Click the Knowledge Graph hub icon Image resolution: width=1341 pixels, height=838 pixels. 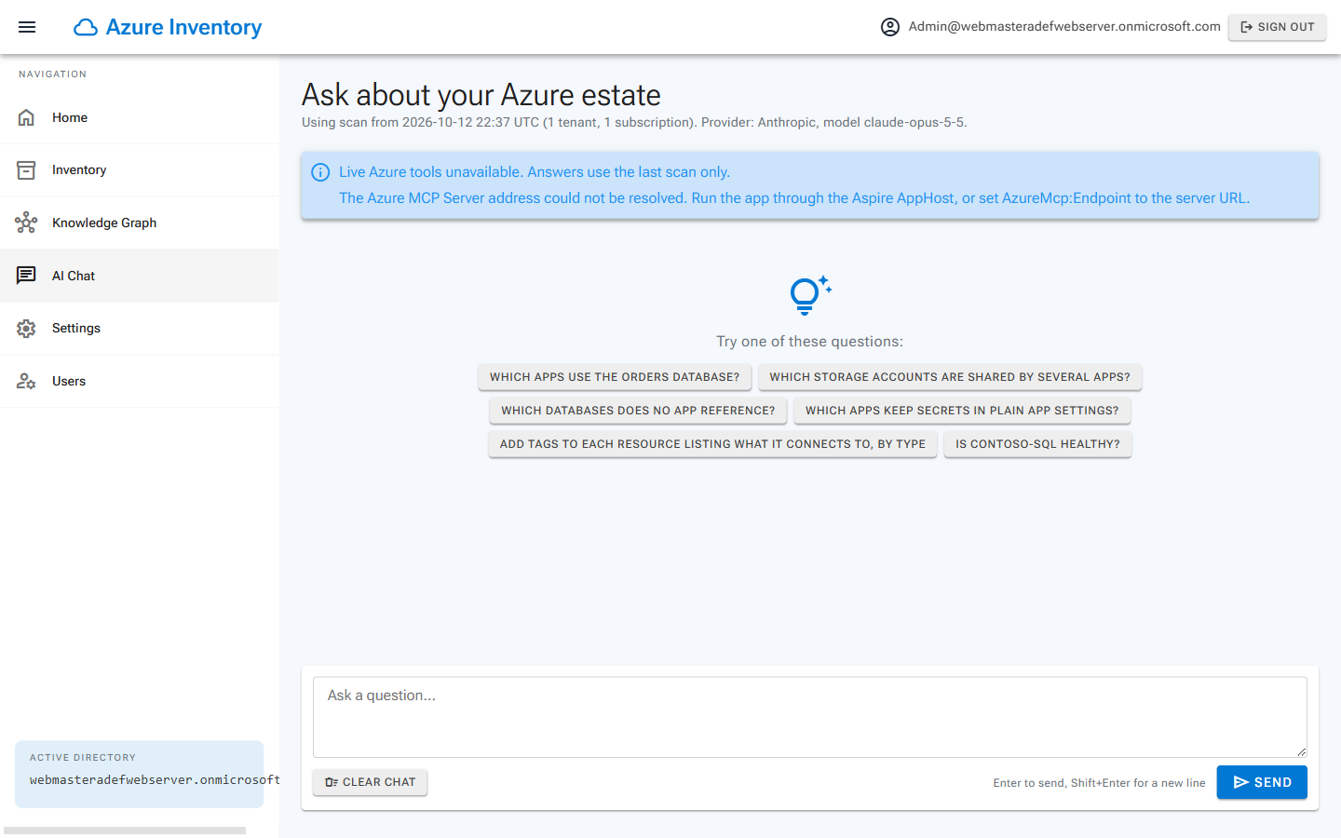26,223
